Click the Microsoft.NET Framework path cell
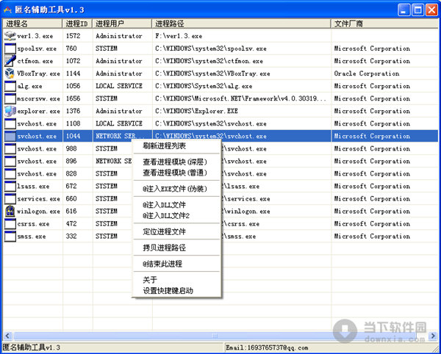Viewport: 441px width, 354px height. pyautogui.click(x=241, y=98)
